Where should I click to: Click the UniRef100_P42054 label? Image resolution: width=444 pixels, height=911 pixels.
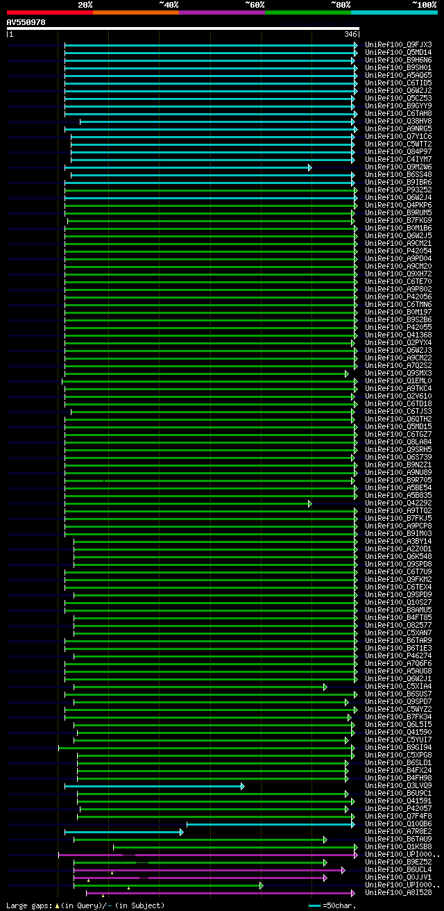coord(398,251)
